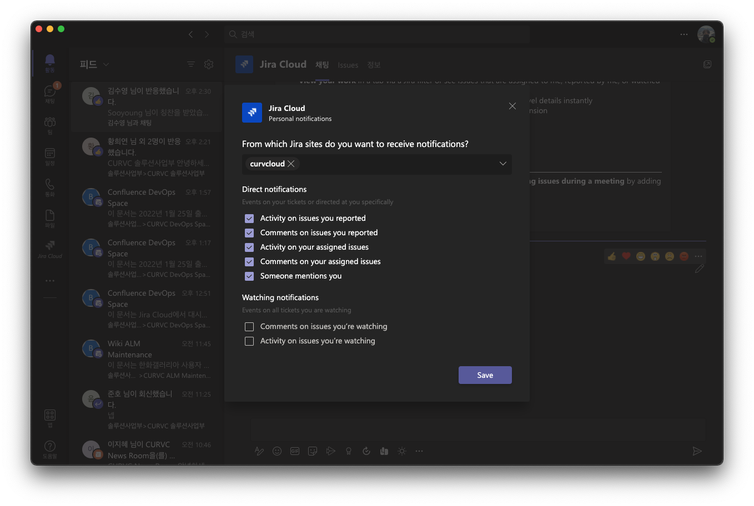Viewport: 754px width, 506px height.
Task: Remove the curvcloud site tag
Action: 291,164
